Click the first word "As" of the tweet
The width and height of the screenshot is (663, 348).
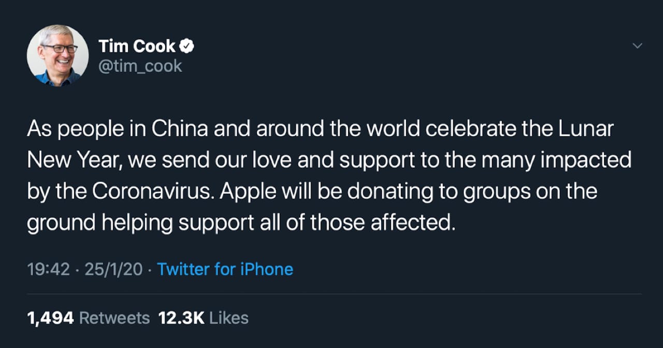(x=38, y=129)
